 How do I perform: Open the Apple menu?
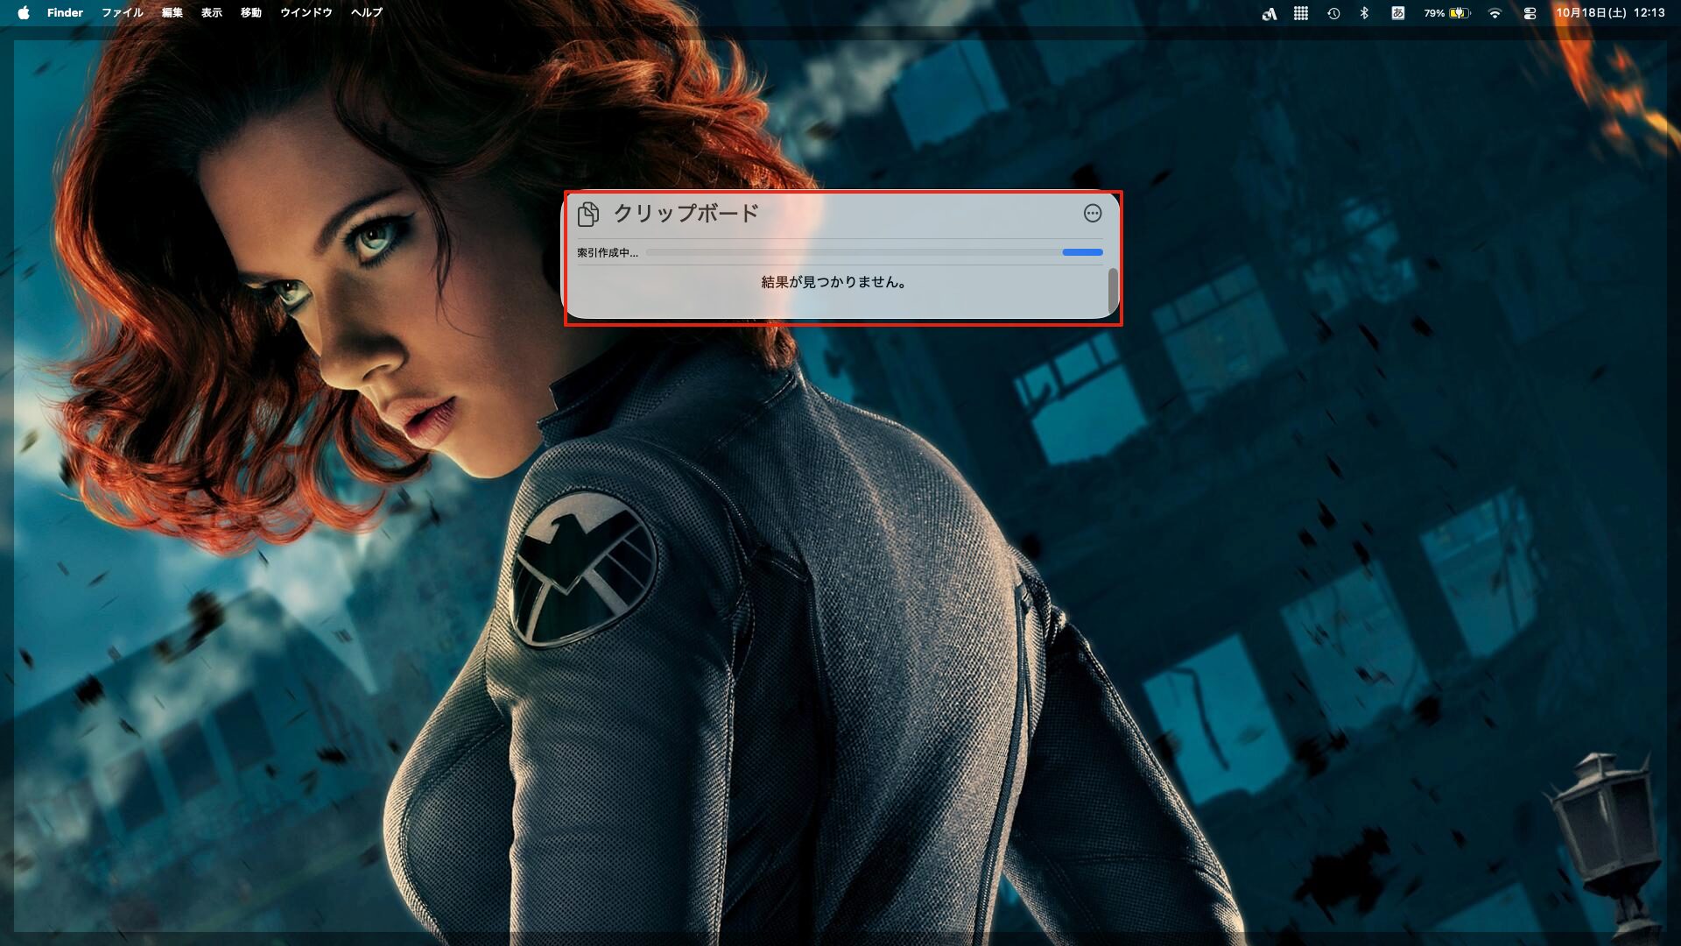24,12
